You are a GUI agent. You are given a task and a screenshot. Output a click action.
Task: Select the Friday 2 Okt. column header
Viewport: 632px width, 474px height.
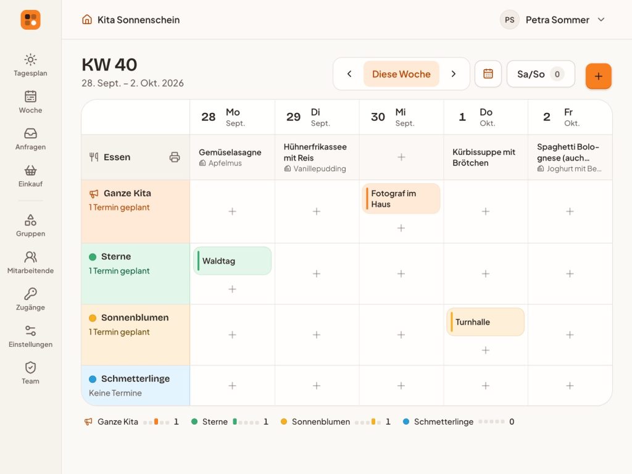click(x=570, y=117)
